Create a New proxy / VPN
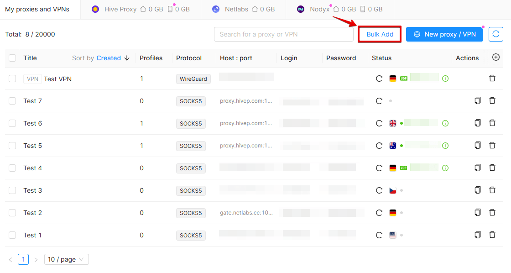The height and width of the screenshot is (273, 511). [444, 34]
